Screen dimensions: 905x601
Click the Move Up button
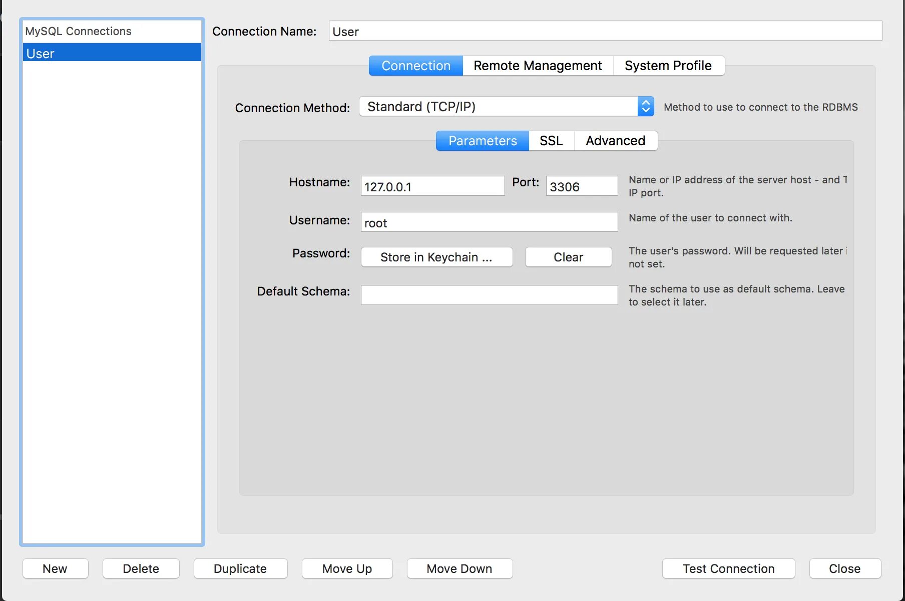click(x=347, y=568)
